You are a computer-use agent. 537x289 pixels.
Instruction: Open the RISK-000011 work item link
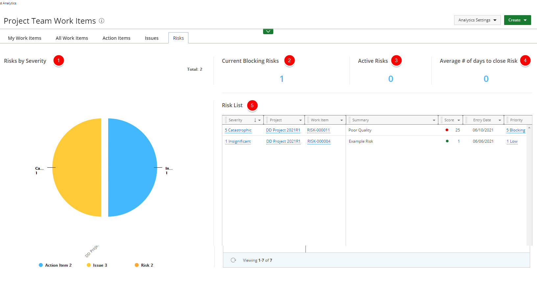[318, 130]
